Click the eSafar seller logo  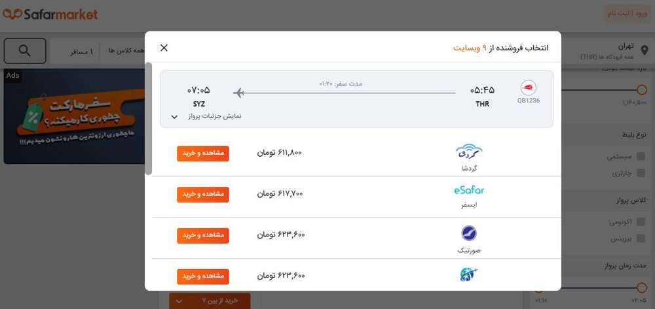(x=469, y=190)
